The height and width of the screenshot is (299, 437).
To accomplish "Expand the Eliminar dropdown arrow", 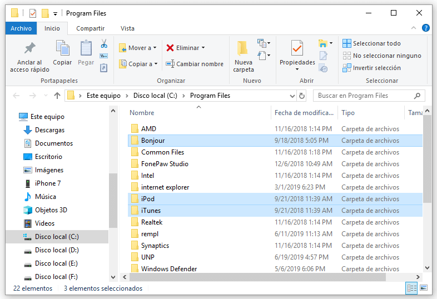I will tap(203, 48).
